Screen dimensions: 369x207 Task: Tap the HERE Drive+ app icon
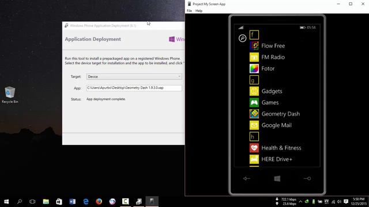click(x=254, y=159)
